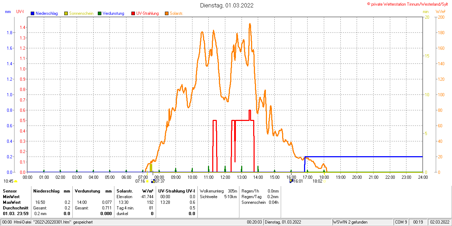
Task: Click the Sonnenschein 0:04h entry
Action: (260, 202)
